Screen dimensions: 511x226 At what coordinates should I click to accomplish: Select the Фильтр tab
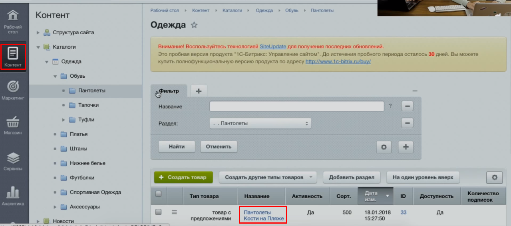tap(169, 91)
